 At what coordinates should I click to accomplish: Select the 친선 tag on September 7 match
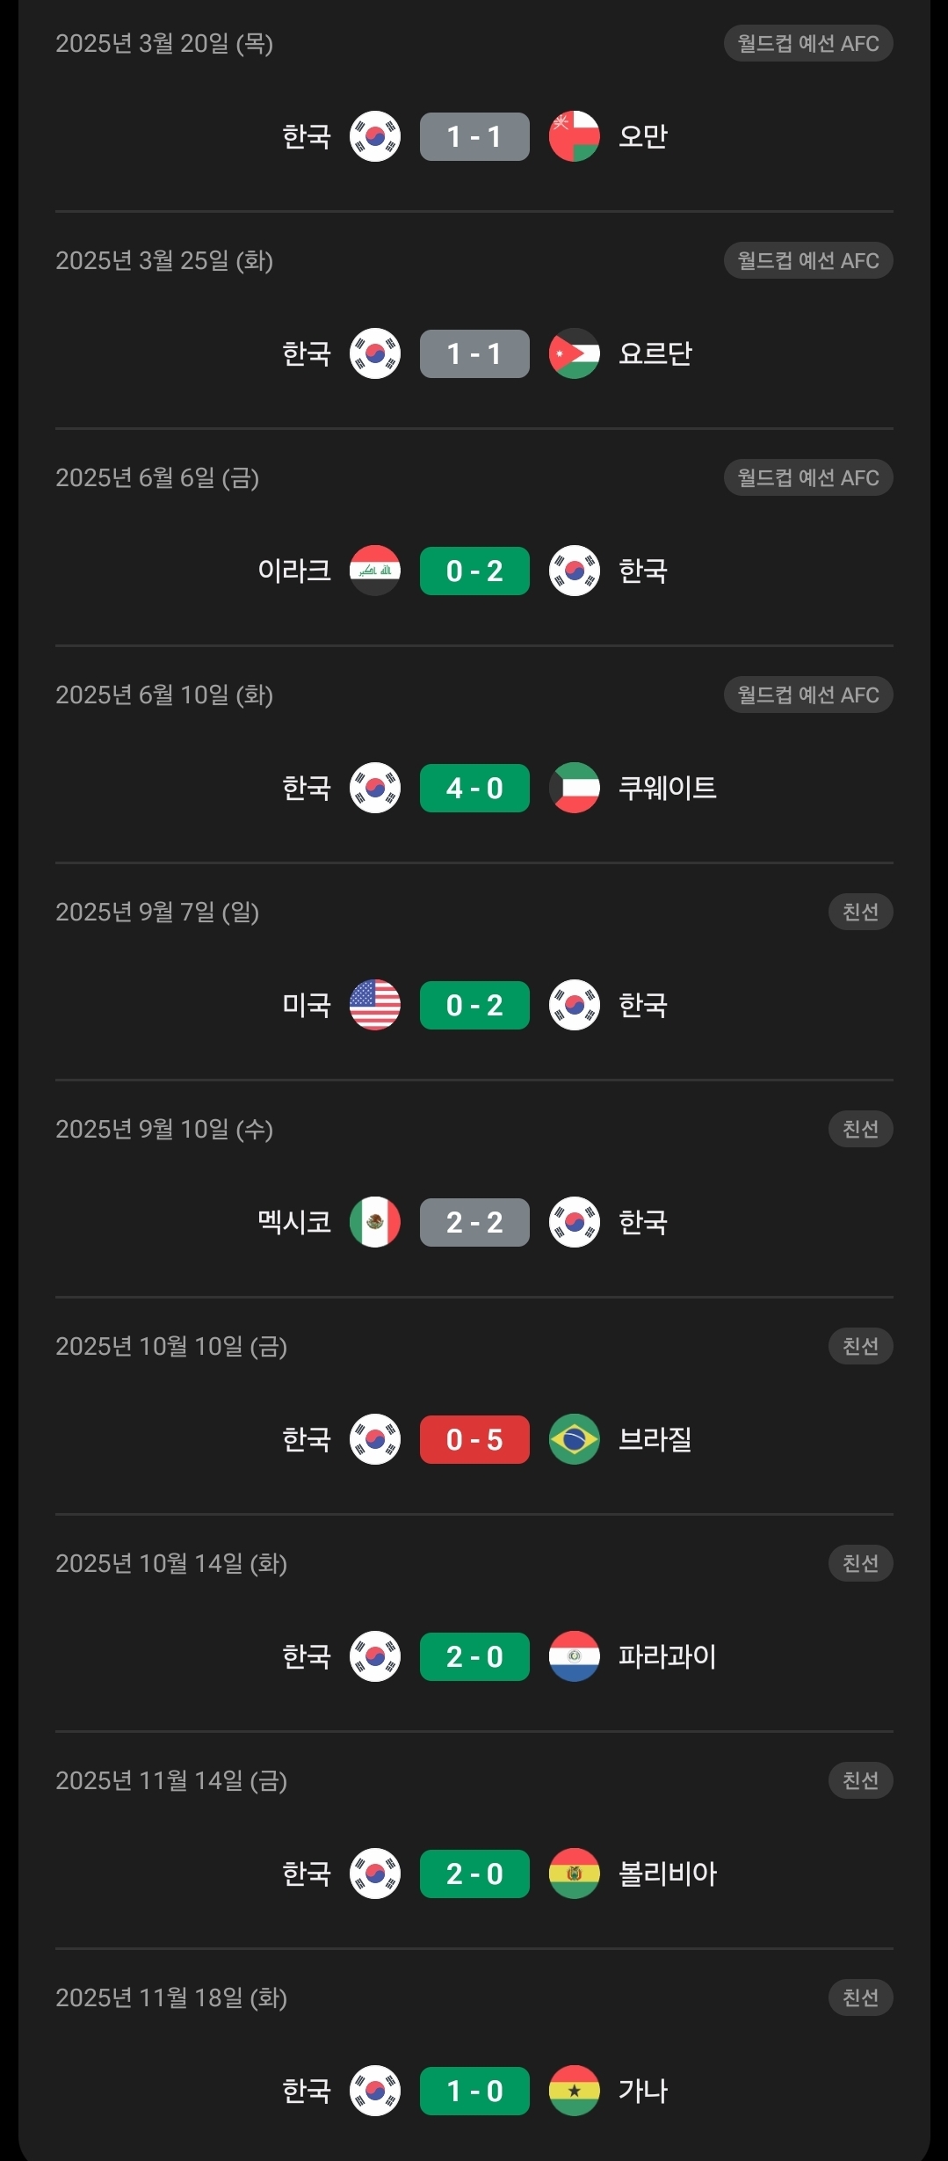click(x=860, y=912)
